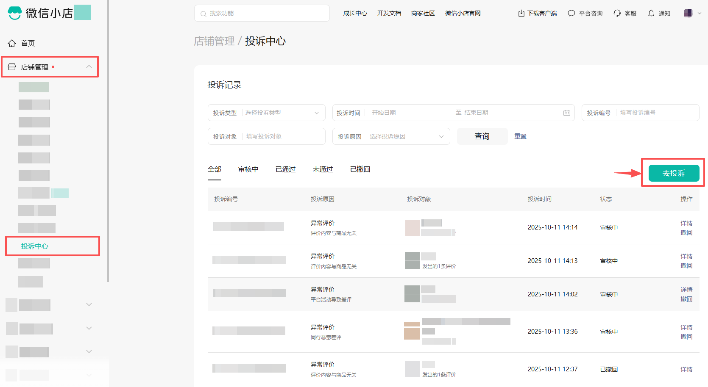Click the green 去投诉 button
Screen dimensions: 708x387
point(673,173)
